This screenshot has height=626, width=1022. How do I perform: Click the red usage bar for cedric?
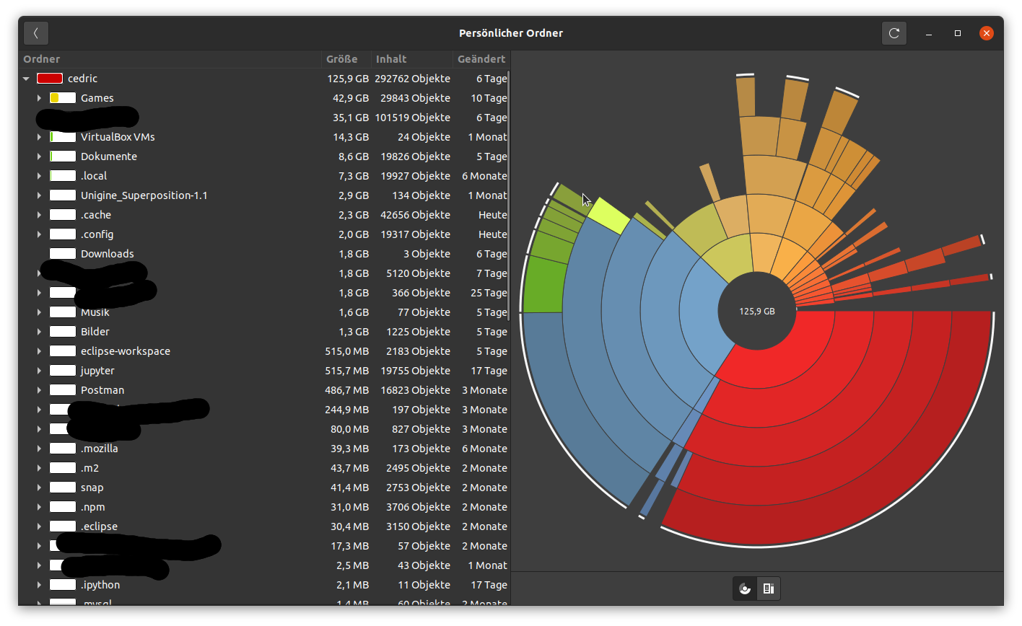coord(49,79)
